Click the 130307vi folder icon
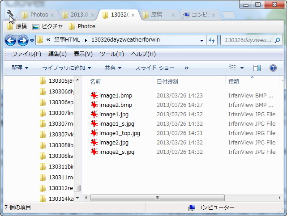Image resolution: width=287 pixels, height=216 pixels. (x=43, y=135)
